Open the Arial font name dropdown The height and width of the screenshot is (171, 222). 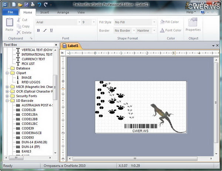pyautogui.click(x=79, y=22)
